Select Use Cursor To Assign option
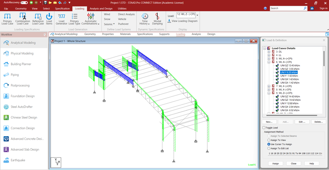 (269, 144)
